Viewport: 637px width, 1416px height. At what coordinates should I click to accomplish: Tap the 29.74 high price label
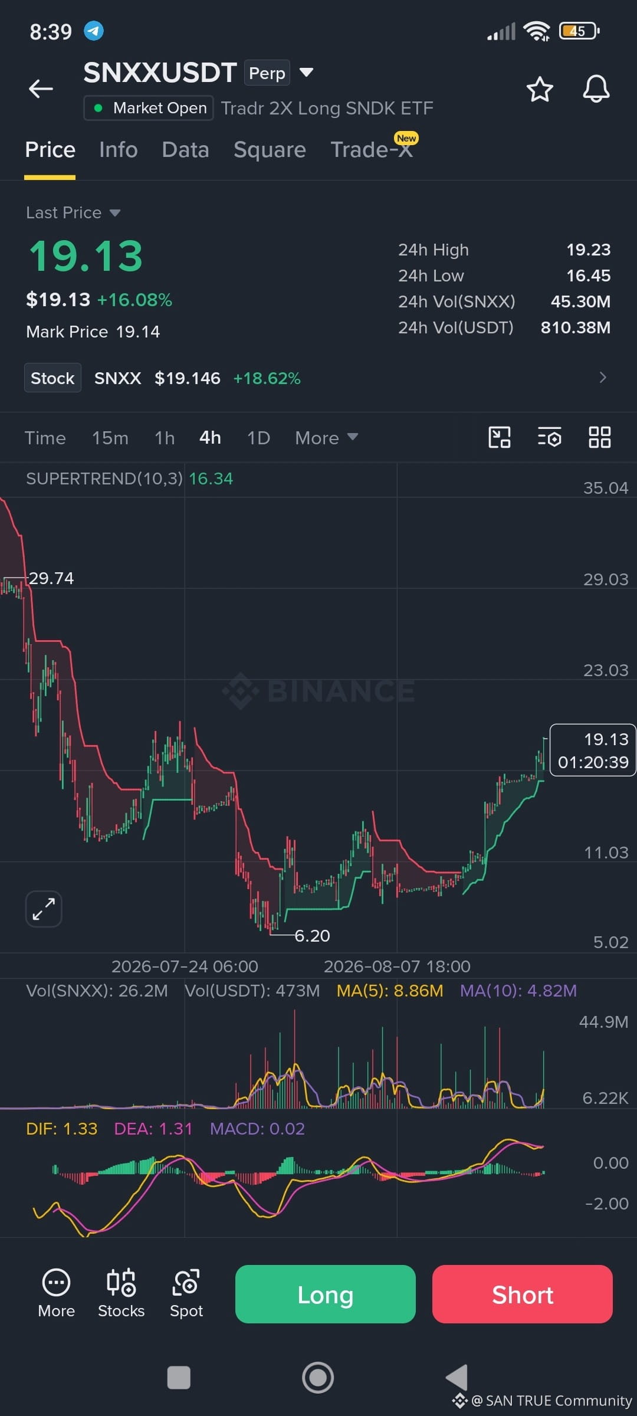point(51,578)
